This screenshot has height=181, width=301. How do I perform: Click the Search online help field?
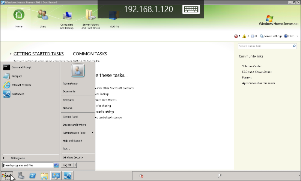[x=265, y=46]
